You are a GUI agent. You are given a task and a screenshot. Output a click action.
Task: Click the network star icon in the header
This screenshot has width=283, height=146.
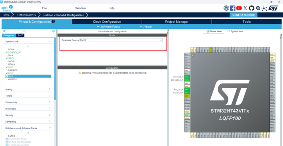coord(264,8)
